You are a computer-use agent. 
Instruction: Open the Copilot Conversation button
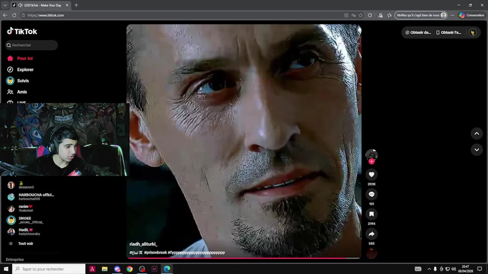point(472,15)
